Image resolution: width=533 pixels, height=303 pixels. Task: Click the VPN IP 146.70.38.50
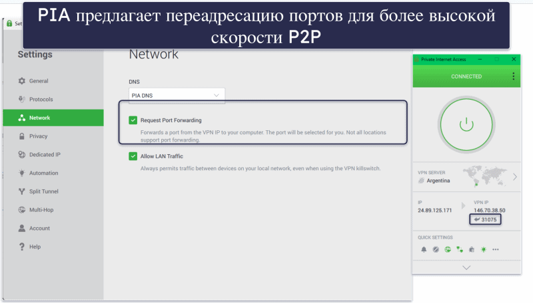(490, 210)
